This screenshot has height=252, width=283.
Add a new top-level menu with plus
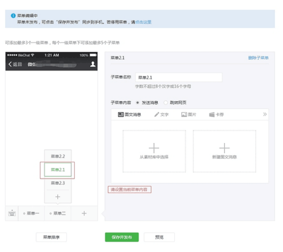(x=84, y=213)
